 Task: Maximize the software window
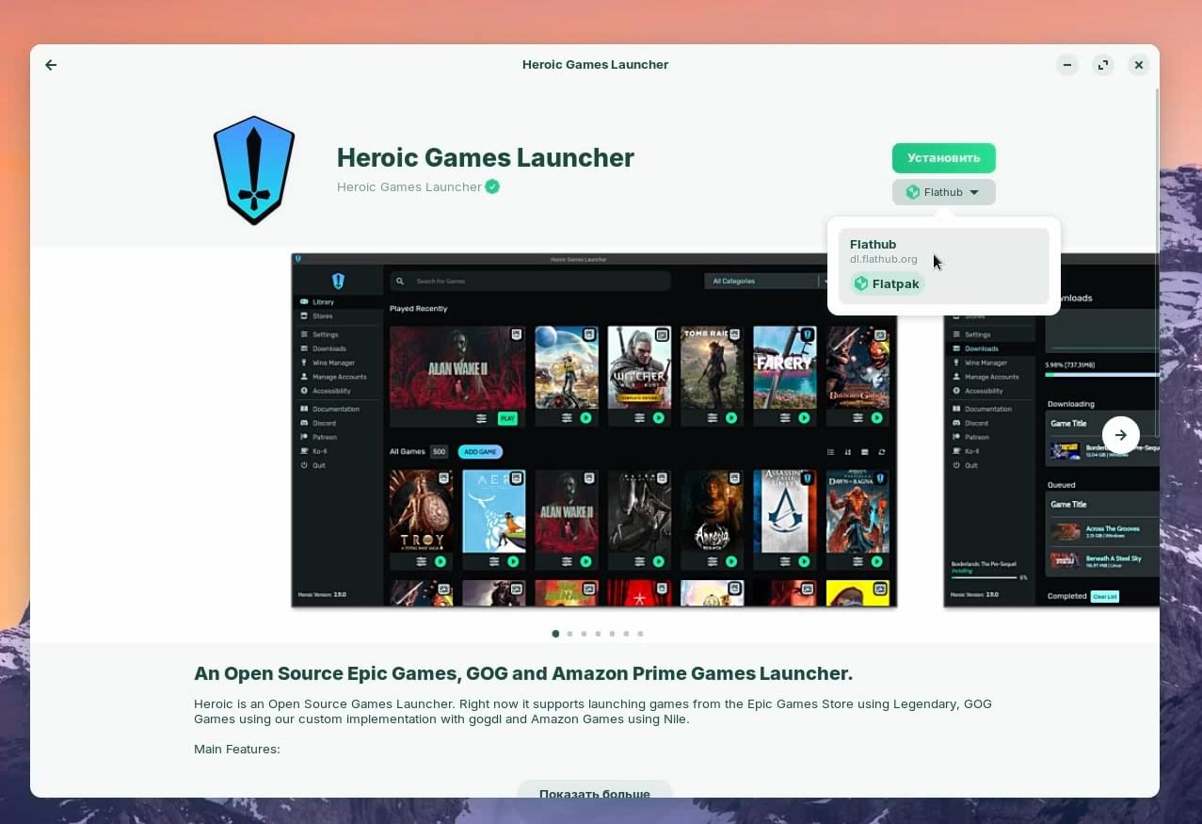[x=1102, y=65]
